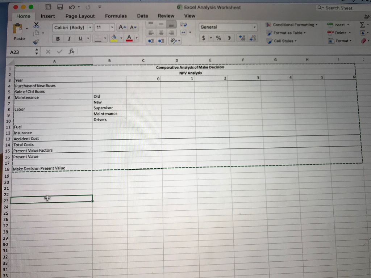Click the comma style icon
Image resolution: width=371 pixels, height=278 pixels.
tap(229, 38)
